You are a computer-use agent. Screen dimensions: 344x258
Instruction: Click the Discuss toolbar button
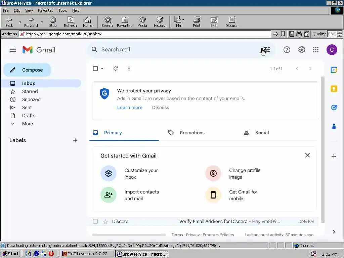pos(231,22)
